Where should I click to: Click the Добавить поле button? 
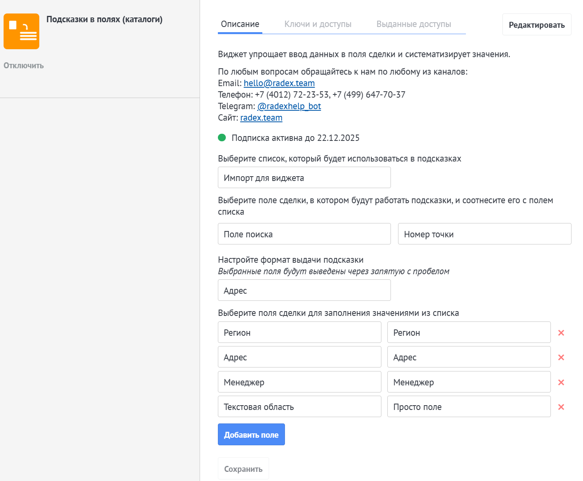point(251,435)
